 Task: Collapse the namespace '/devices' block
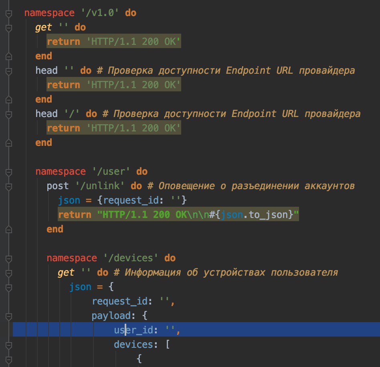9,259
